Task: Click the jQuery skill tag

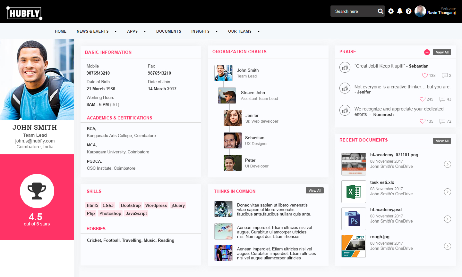Action: [x=178, y=205]
